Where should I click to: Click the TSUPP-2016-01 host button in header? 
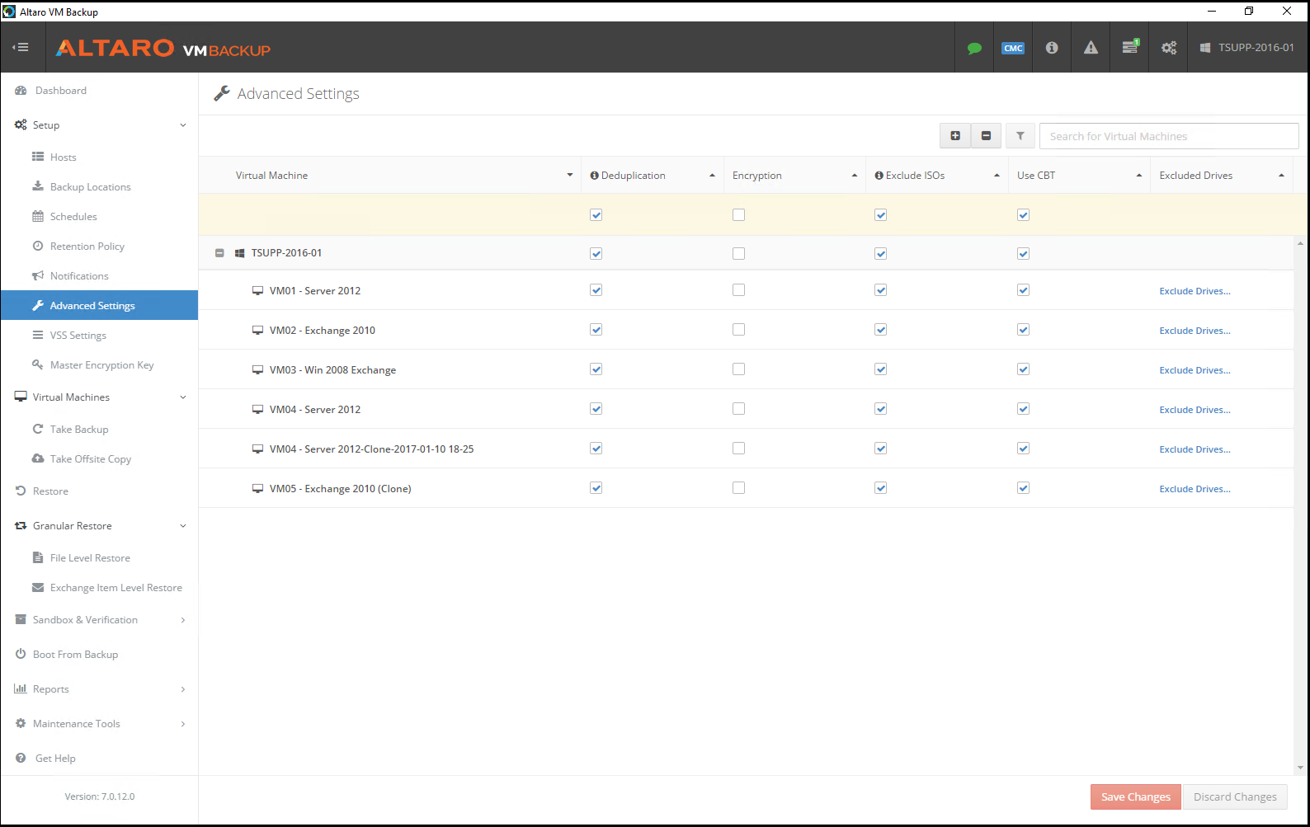pyautogui.click(x=1247, y=48)
